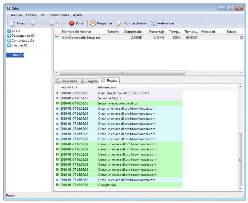Open the Herramientas menu
Image resolution: width=248 pixels, height=203 pixels.
[60, 15]
